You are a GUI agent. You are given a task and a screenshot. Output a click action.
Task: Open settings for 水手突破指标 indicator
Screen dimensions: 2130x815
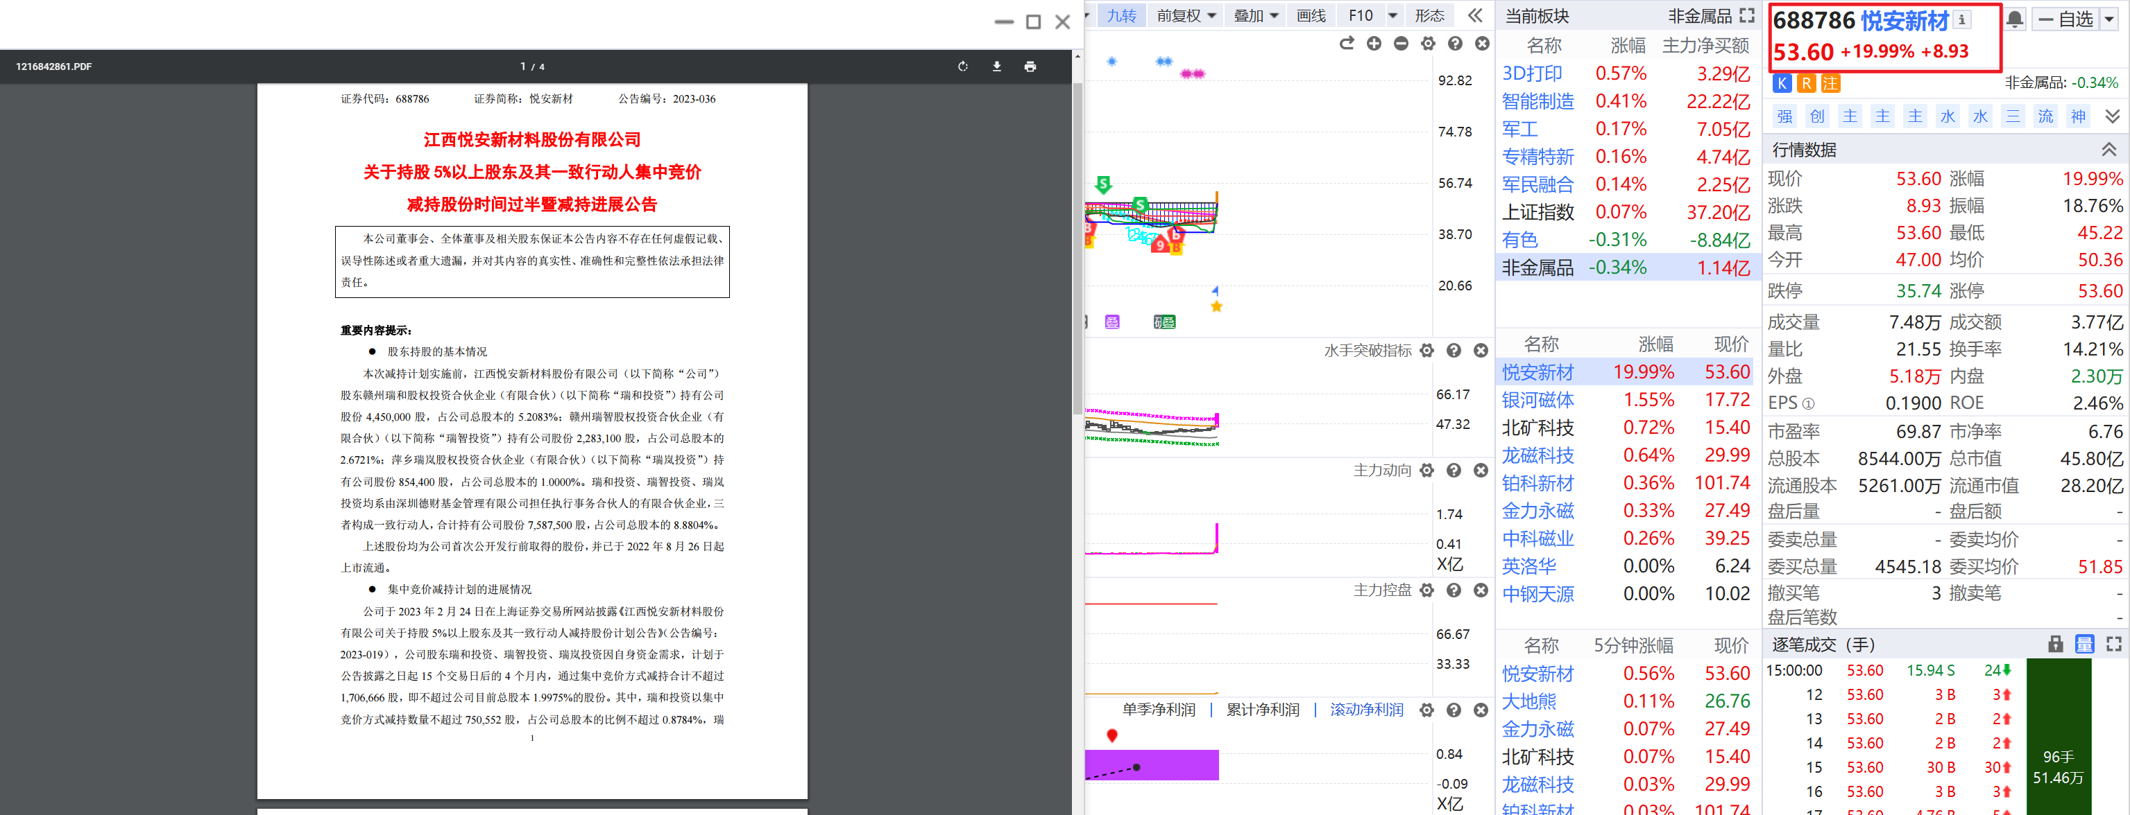1426,351
